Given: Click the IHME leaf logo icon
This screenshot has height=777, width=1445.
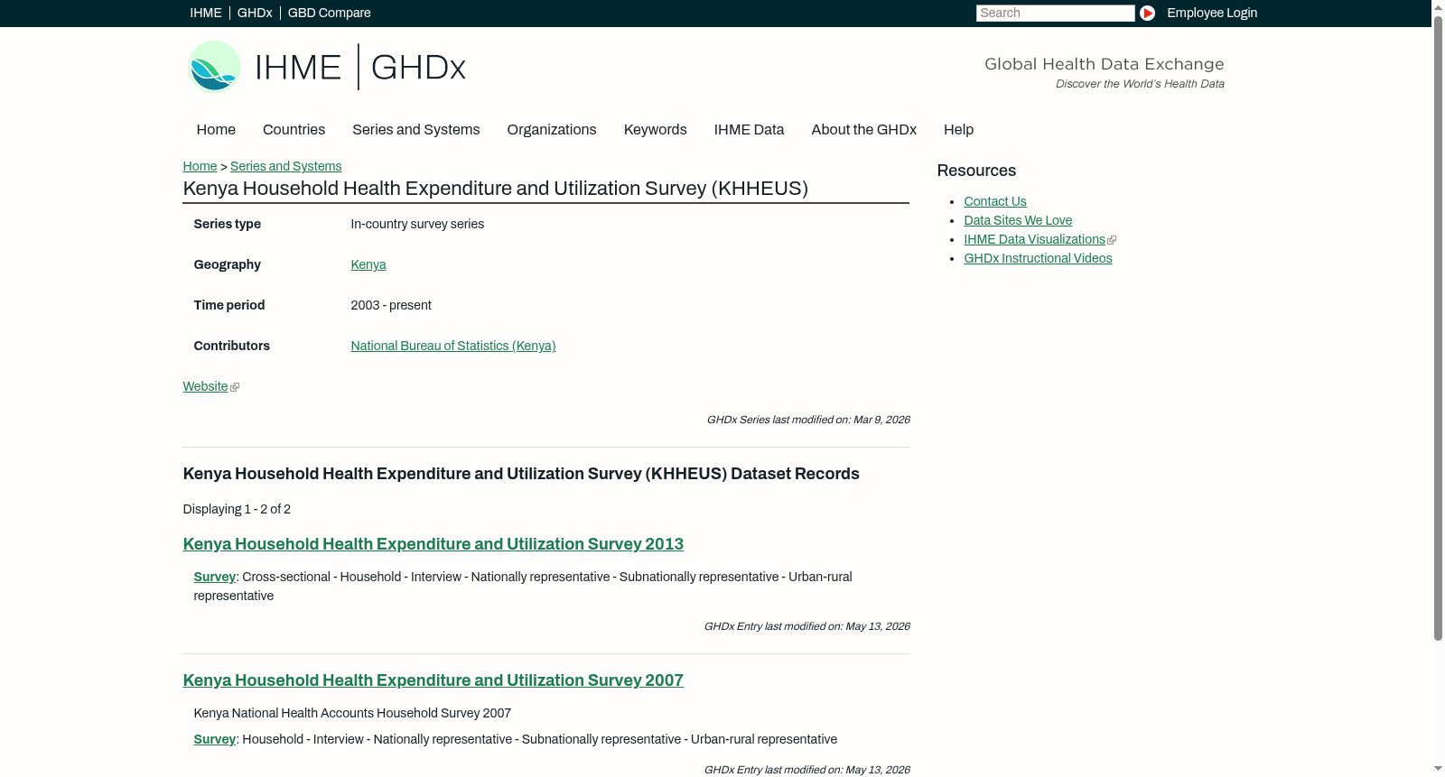Looking at the screenshot, I should click(214, 67).
